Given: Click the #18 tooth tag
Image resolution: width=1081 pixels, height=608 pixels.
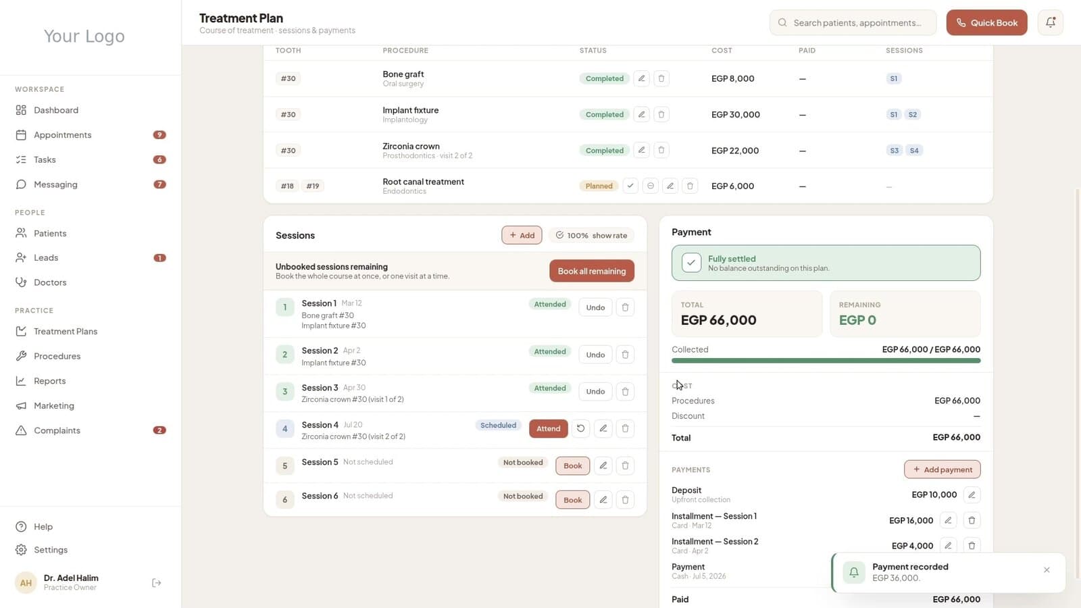Looking at the screenshot, I should point(287,186).
